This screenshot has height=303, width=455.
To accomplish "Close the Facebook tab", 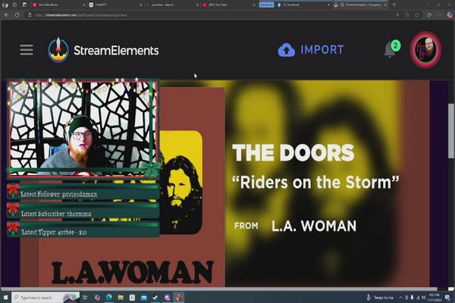I will click(328, 5).
